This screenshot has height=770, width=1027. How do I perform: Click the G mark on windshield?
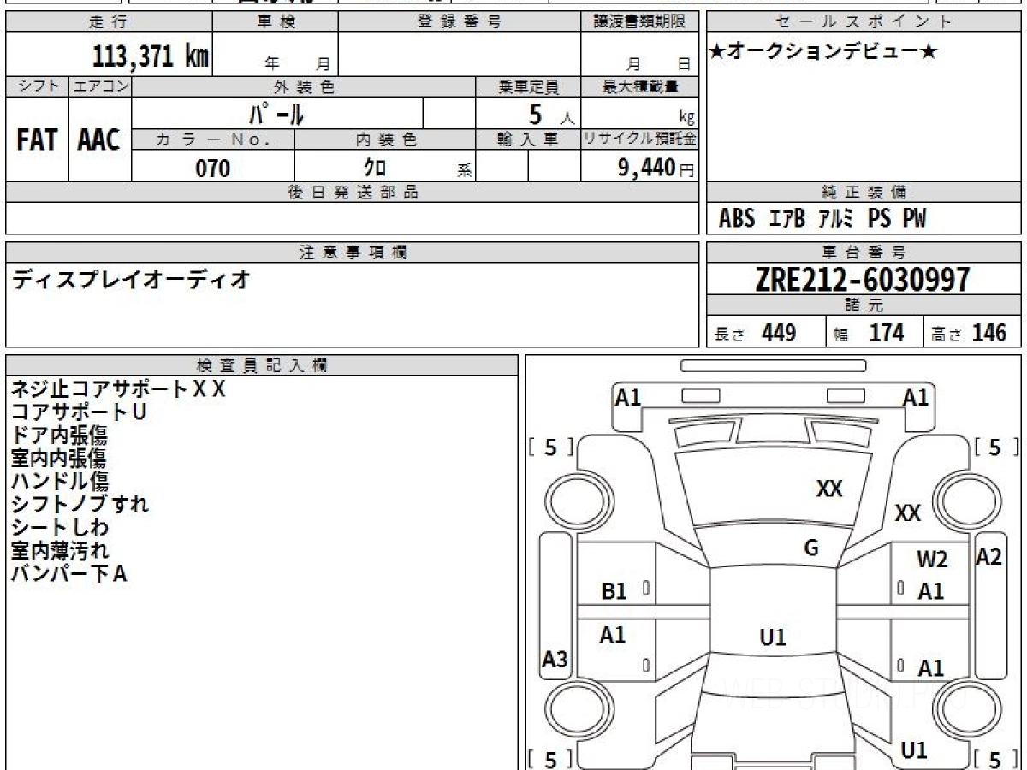[811, 548]
